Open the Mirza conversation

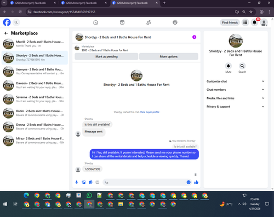tap(35, 140)
